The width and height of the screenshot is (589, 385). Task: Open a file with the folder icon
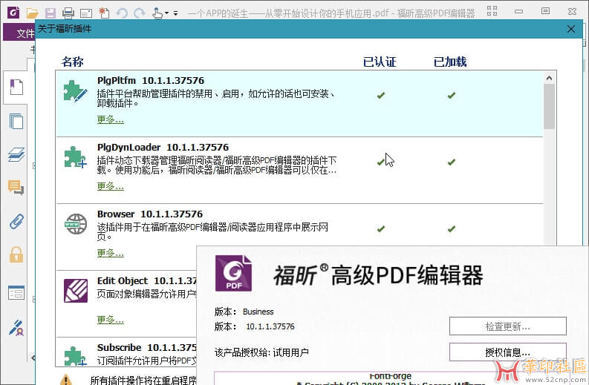[32, 13]
